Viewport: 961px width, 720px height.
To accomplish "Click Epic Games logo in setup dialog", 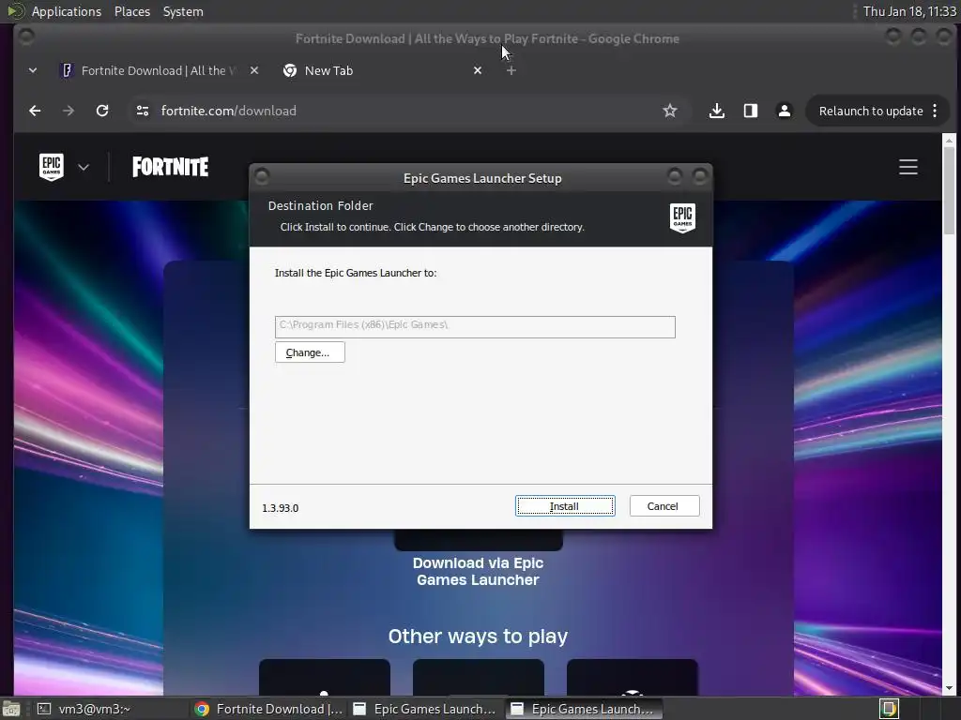I will [x=683, y=217].
